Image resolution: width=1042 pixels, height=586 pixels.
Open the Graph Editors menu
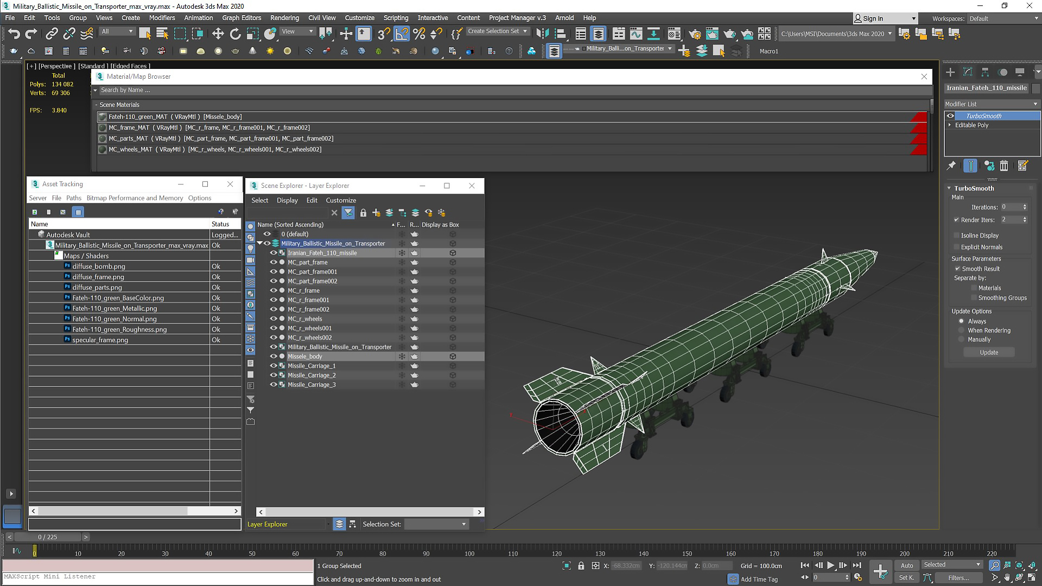[x=242, y=18]
